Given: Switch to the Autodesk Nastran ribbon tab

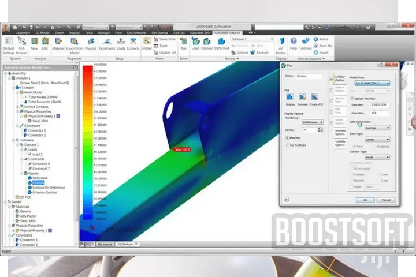Looking at the screenshot, I should click(227, 33).
